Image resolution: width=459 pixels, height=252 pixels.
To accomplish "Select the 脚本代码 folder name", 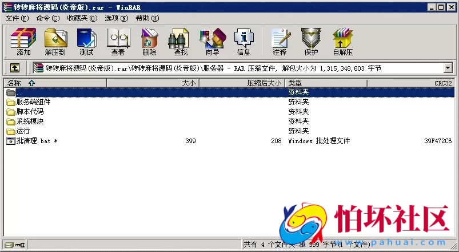I will tap(30, 112).
